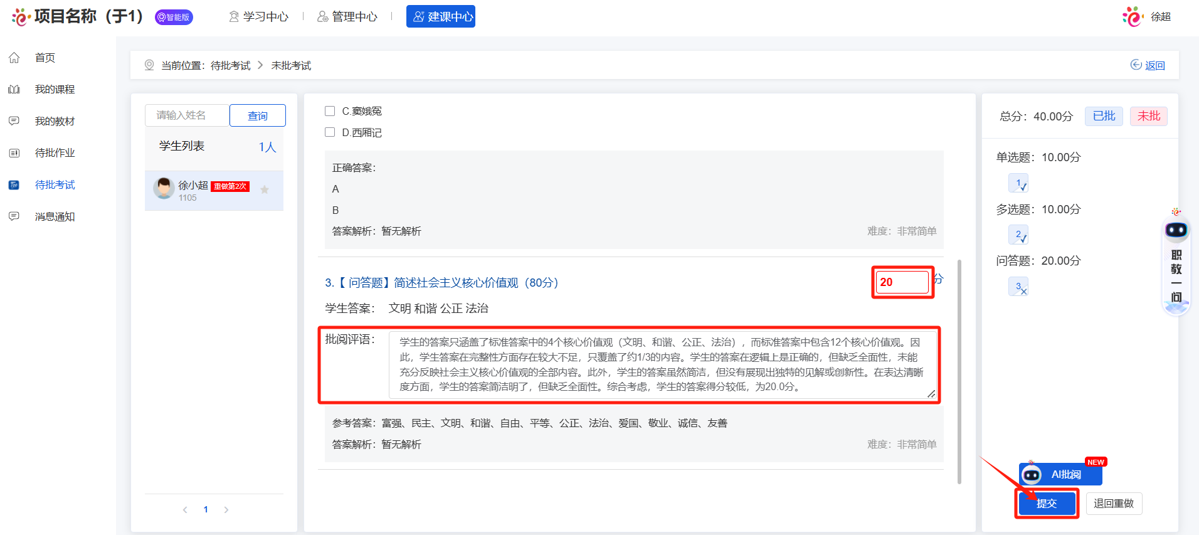This screenshot has height=535, width=1199.
Task: Check option C 窦娥冤 checkbox
Action: coord(330,111)
